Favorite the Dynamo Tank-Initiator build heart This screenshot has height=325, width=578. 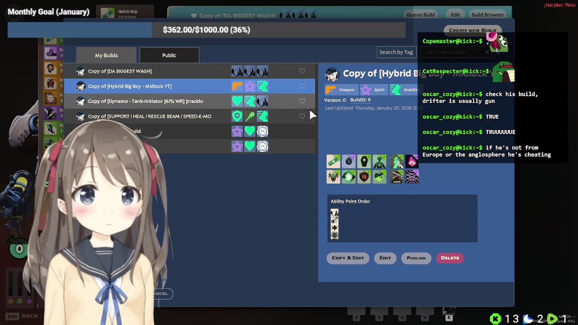click(x=302, y=101)
